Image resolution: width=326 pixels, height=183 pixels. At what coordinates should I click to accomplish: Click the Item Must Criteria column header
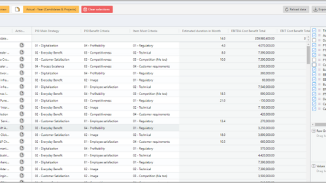point(145,31)
